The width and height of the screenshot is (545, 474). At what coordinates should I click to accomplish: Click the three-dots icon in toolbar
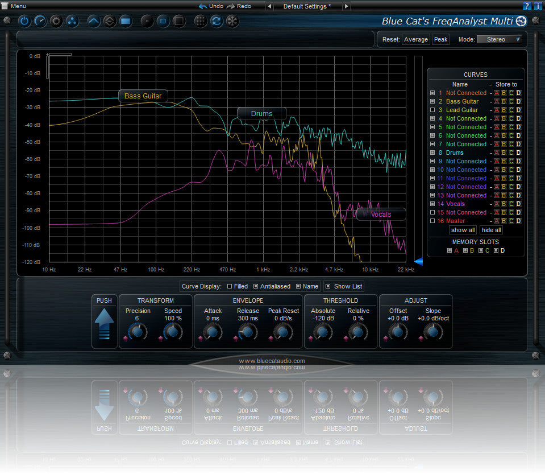(72, 22)
